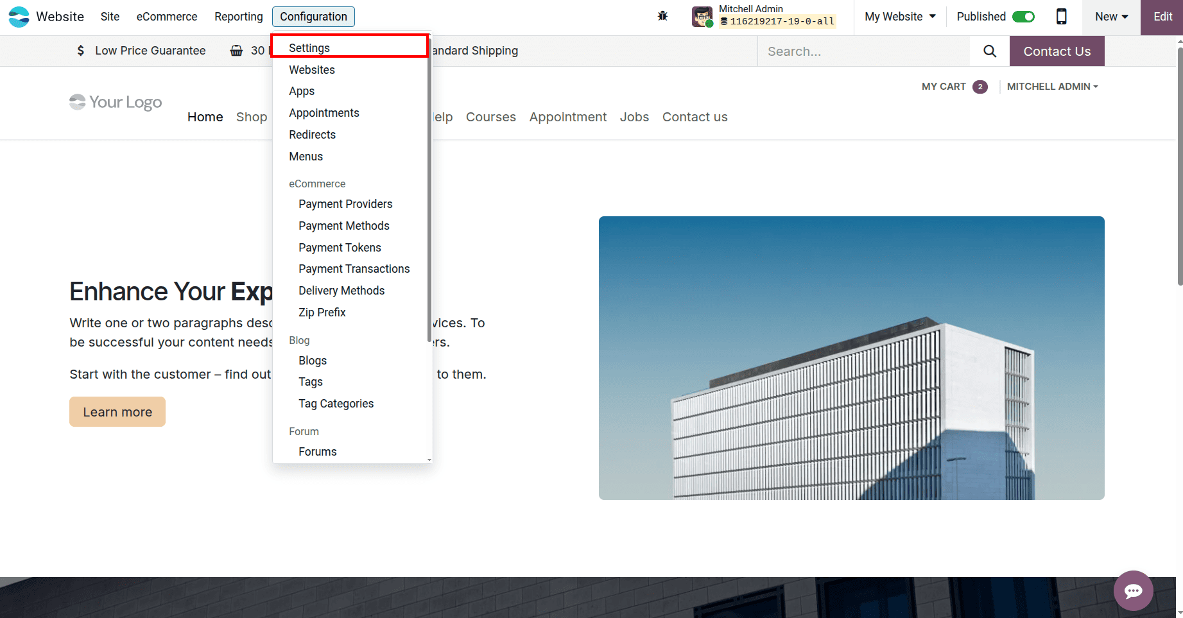This screenshot has height=618, width=1183.
Task: Select Menus menu entry
Action: (350, 157)
